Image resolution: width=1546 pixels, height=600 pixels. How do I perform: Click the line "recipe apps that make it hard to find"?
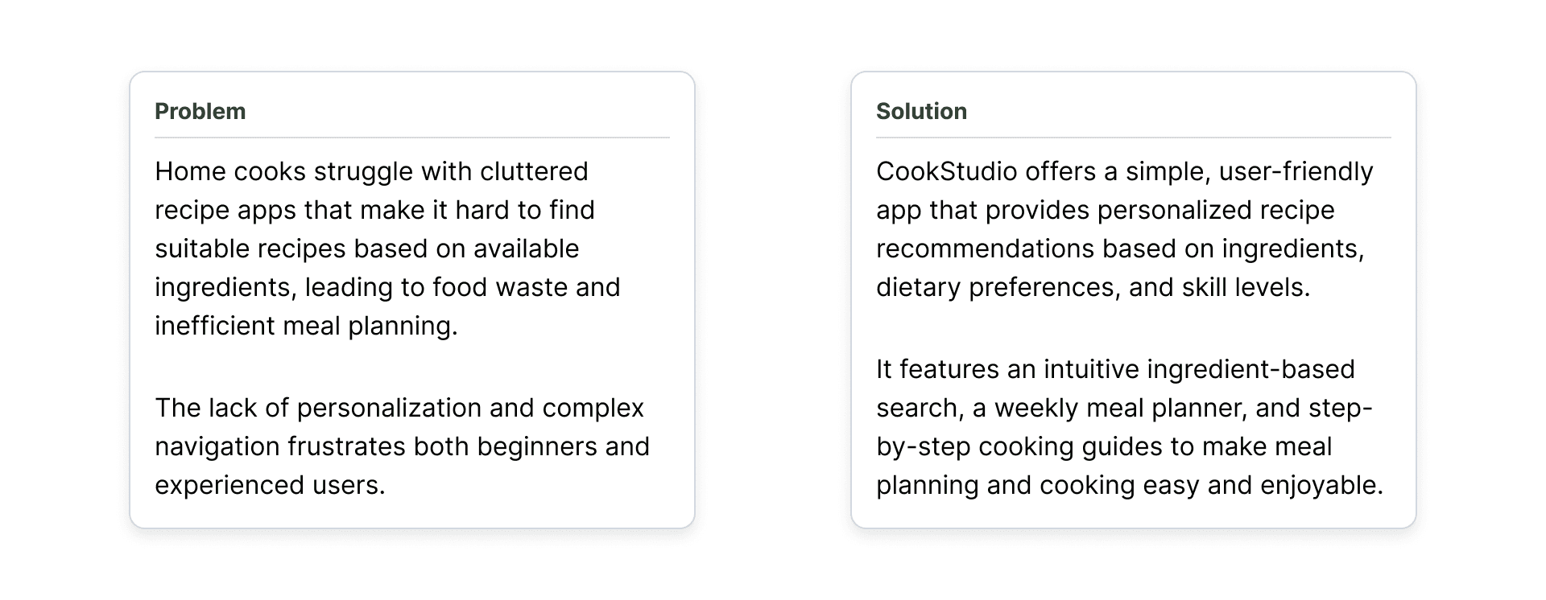click(375, 210)
